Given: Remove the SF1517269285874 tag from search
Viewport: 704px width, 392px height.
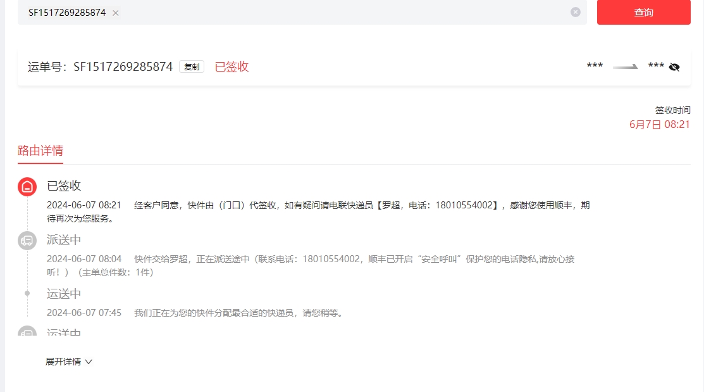Looking at the screenshot, I should [115, 13].
